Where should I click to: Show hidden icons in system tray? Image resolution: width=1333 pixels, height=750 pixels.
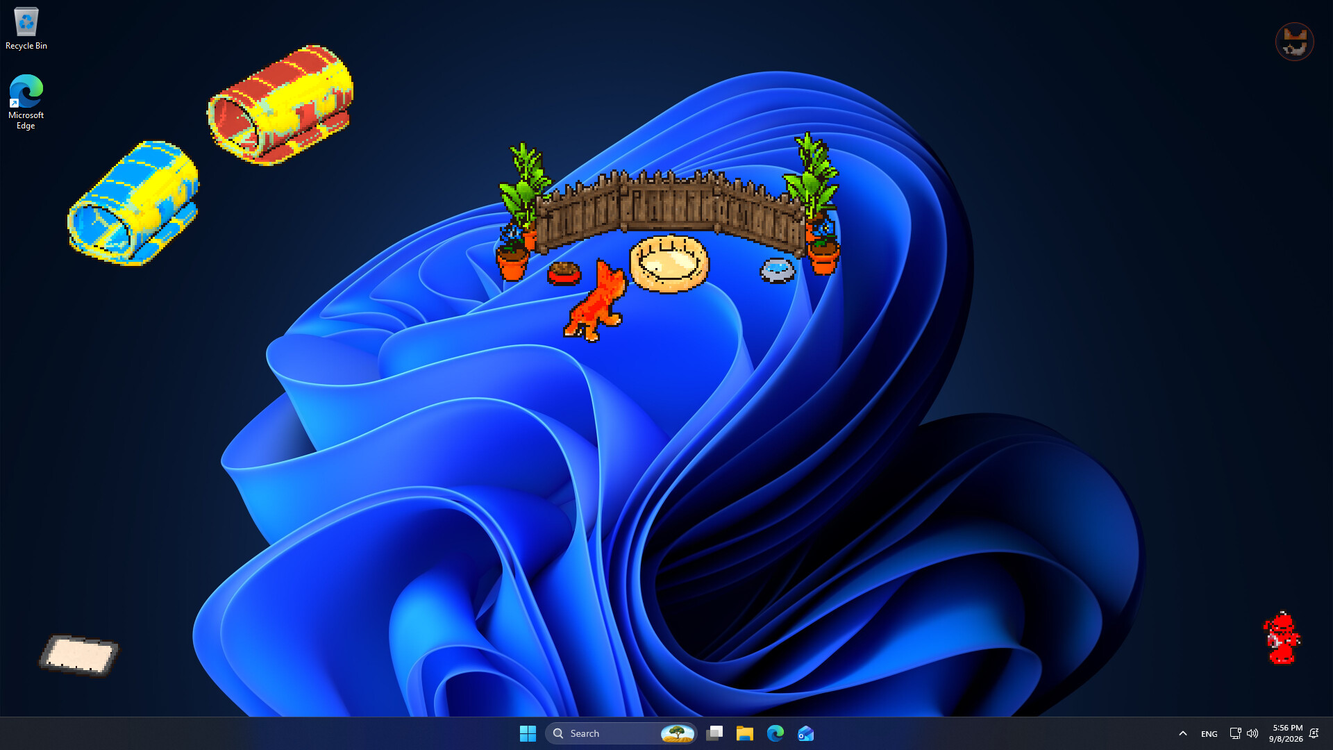[x=1183, y=733]
